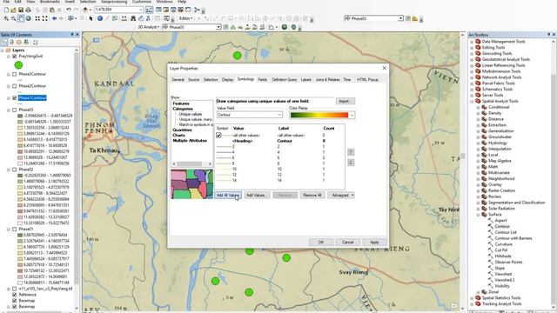Click the Find binoculars icon
The image size is (557, 313).
tap(133, 18)
